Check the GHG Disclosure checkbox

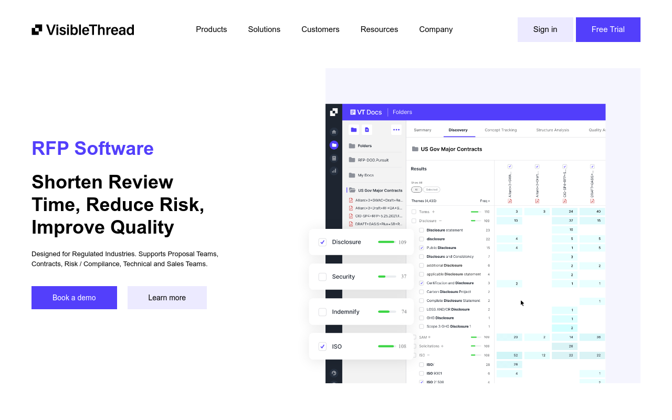pyautogui.click(x=422, y=318)
